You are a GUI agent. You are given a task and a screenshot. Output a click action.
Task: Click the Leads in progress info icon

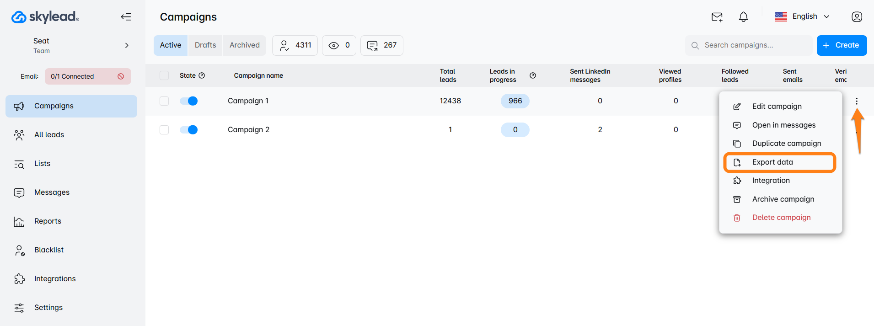point(532,75)
